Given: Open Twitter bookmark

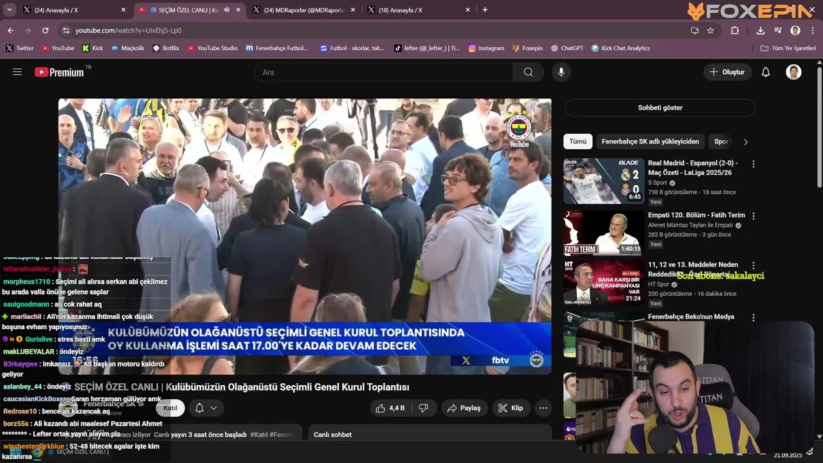Looking at the screenshot, I should (20, 48).
